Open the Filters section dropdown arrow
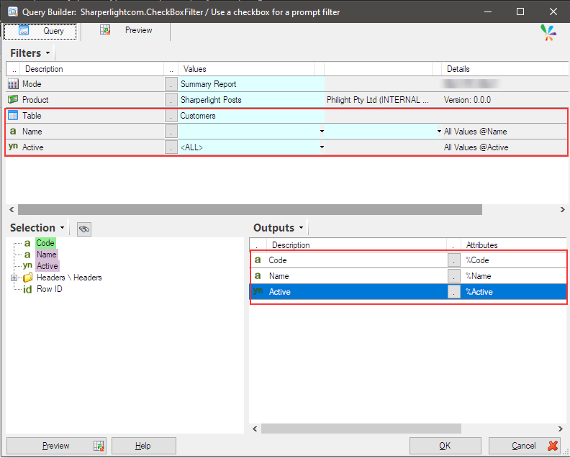The image size is (570, 458). tap(47, 53)
